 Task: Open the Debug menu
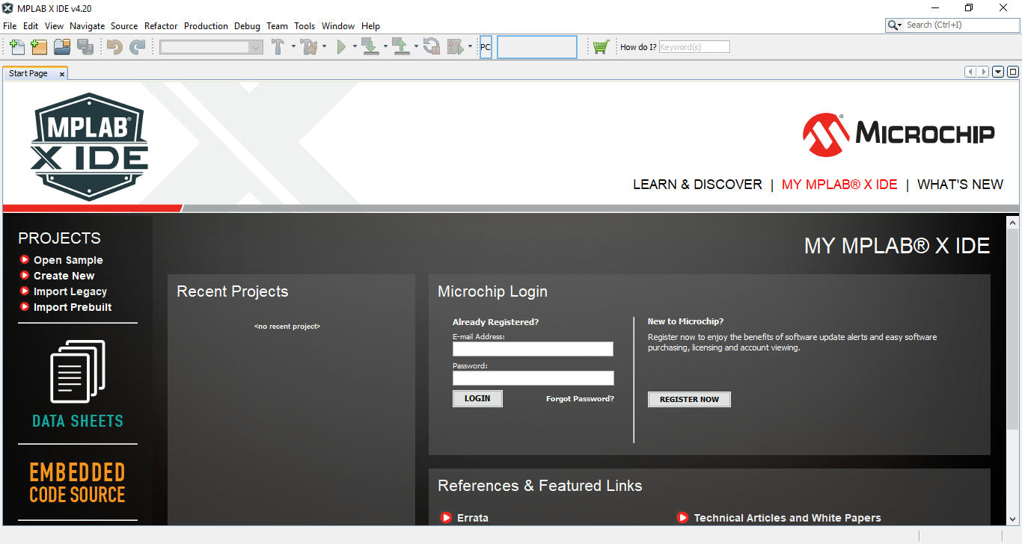coord(247,26)
